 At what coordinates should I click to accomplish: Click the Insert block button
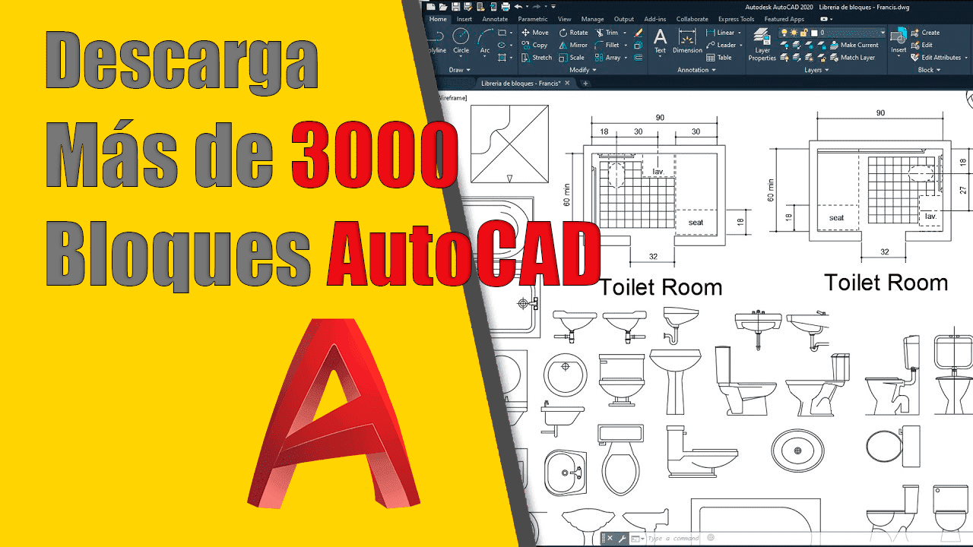click(x=899, y=42)
